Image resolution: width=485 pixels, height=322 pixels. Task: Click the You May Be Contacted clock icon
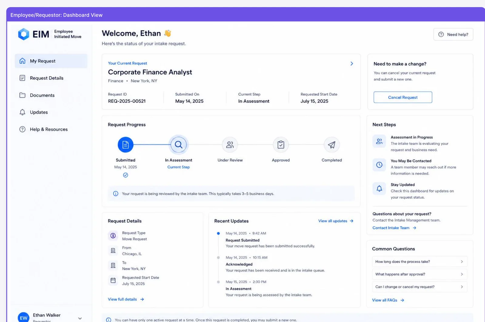379,165
